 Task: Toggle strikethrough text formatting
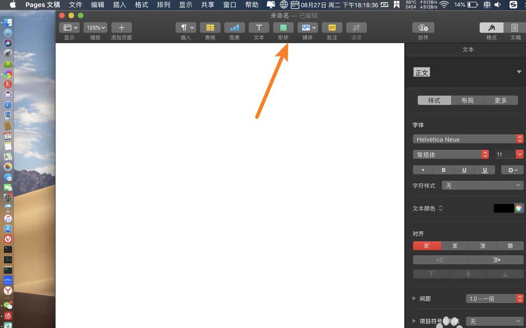(x=484, y=170)
